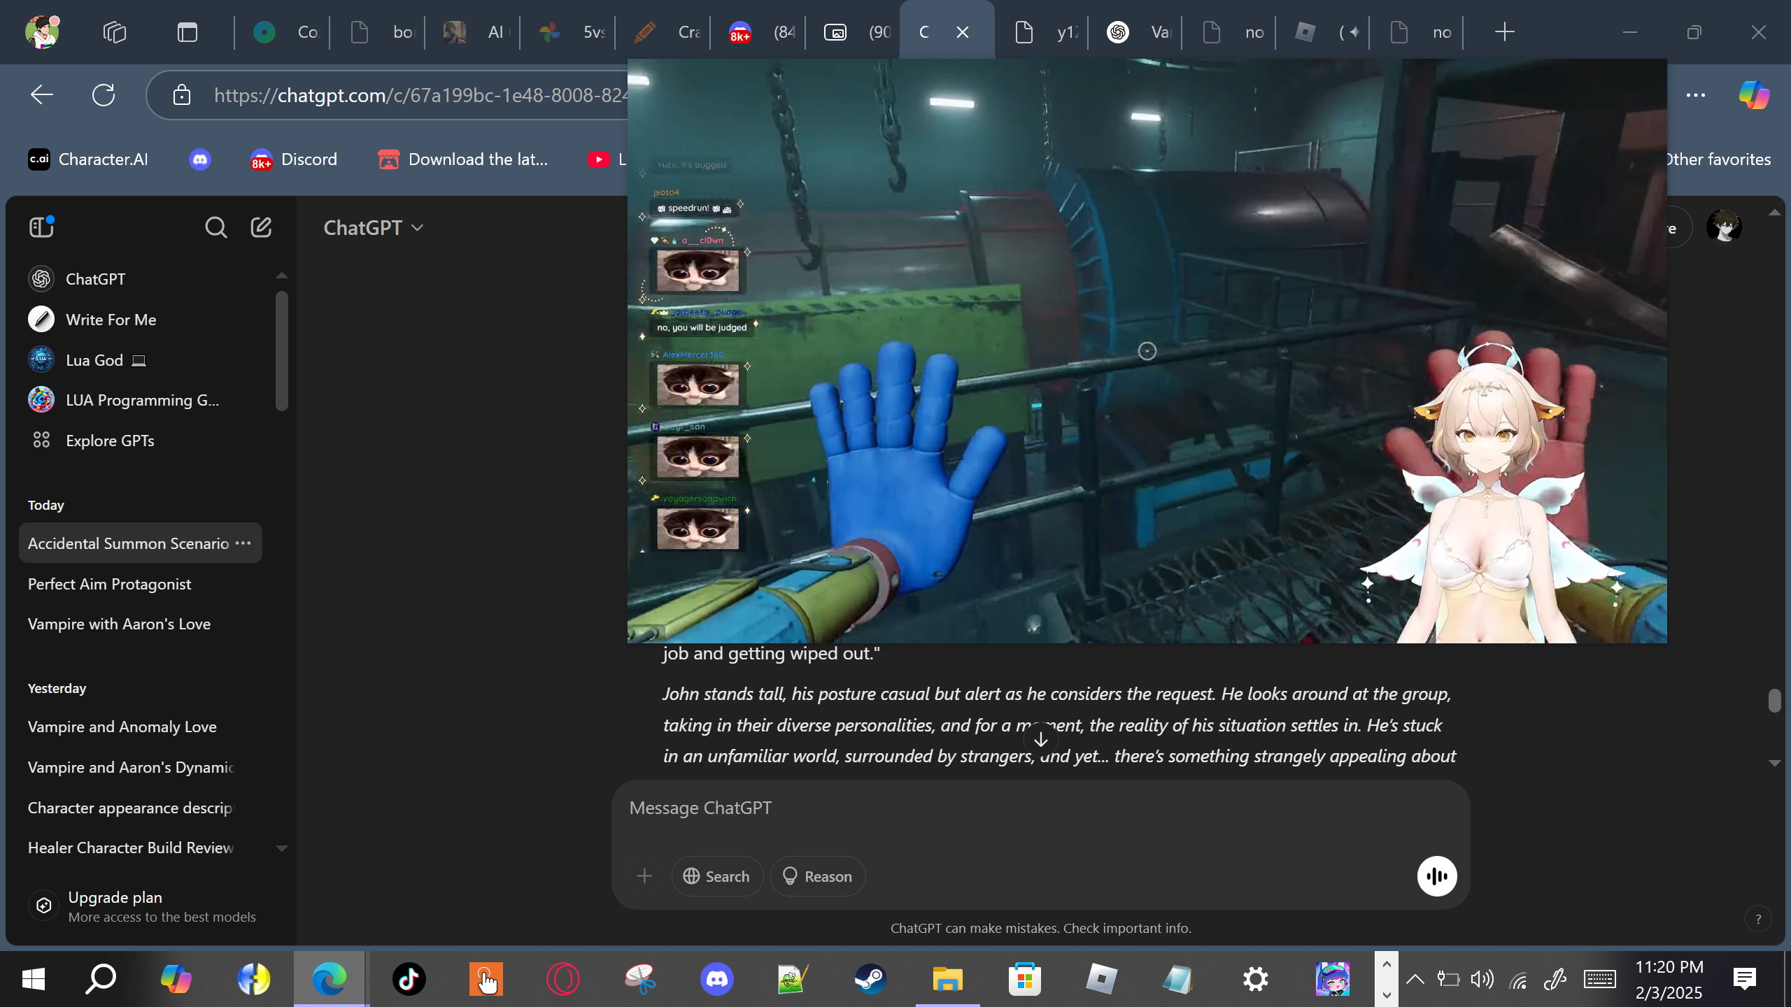Open File Explorer from the taskbar
Image resolution: width=1791 pixels, height=1007 pixels.
pos(948,979)
